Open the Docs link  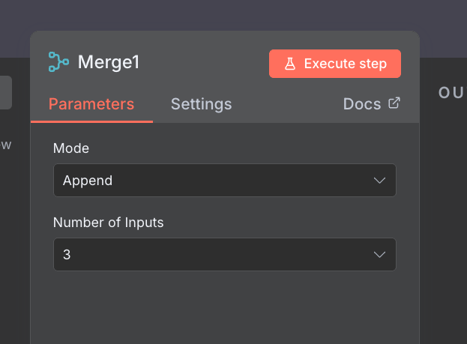371,104
